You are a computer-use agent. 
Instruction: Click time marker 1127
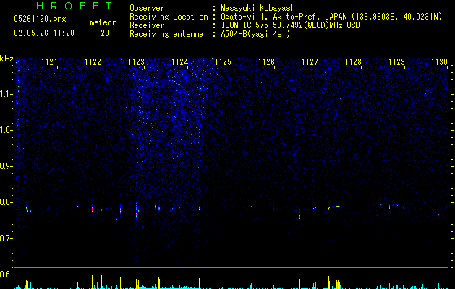click(x=310, y=62)
